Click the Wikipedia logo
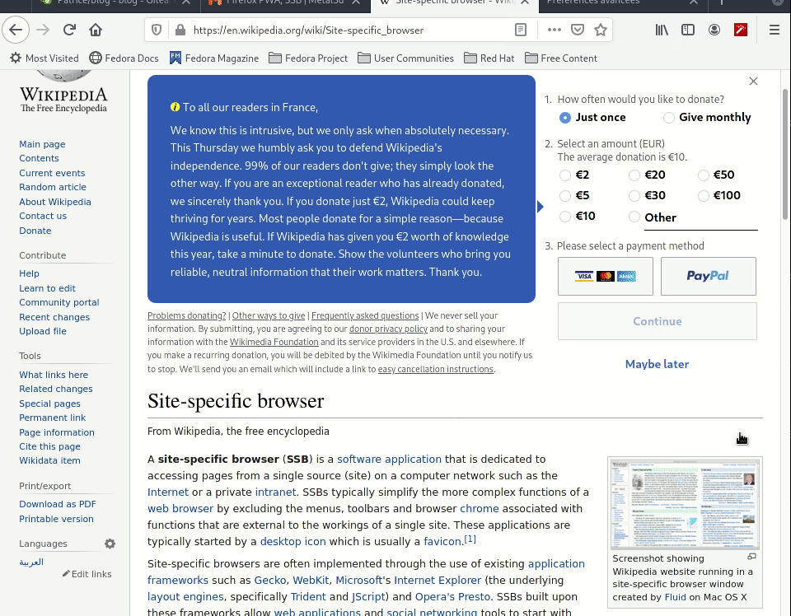 pyautogui.click(x=63, y=93)
